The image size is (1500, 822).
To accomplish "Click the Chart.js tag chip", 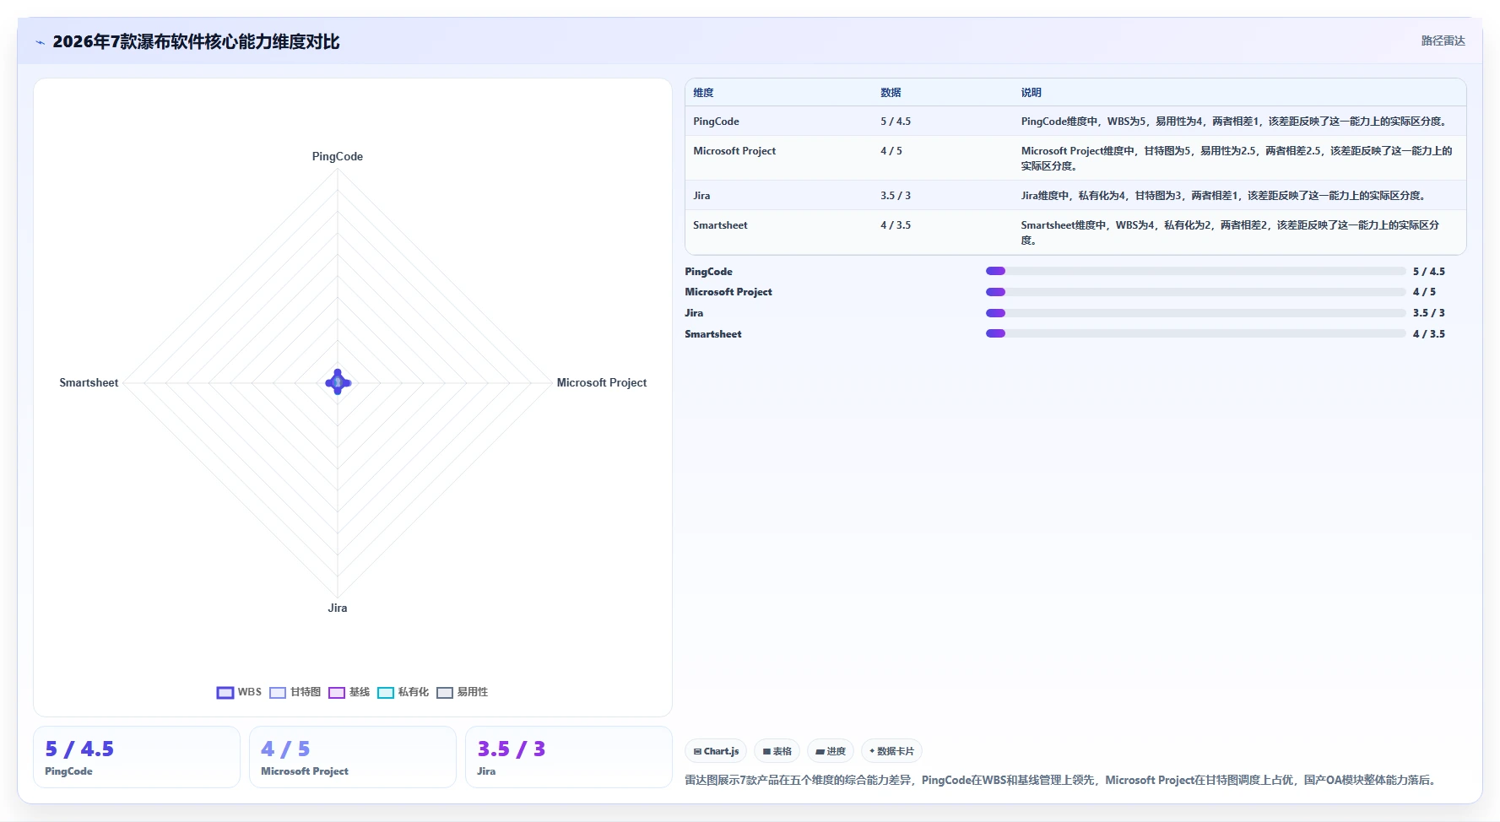I will click(x=716, y=751).
